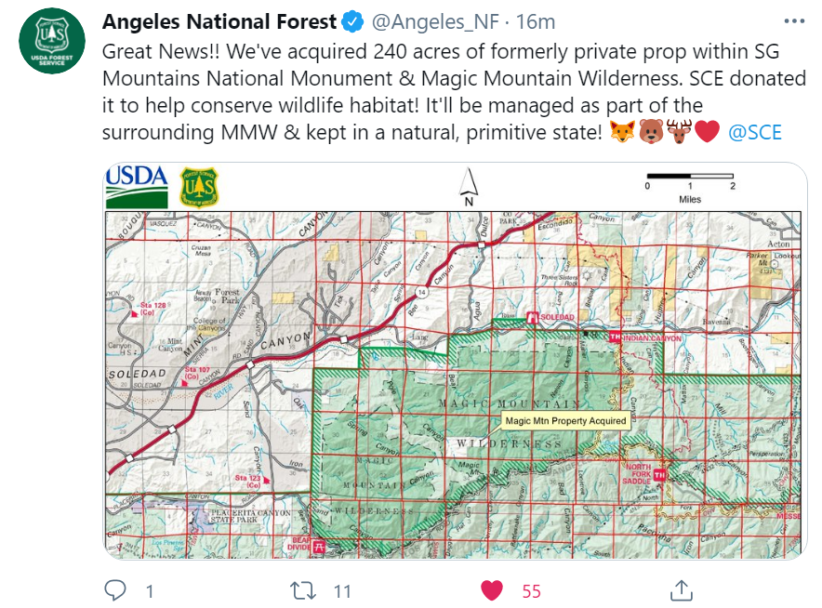The height and width of the screenshot is (608, 822).
Task: Click the Indian Canyon trailhead marker
Action: [615, 337]
